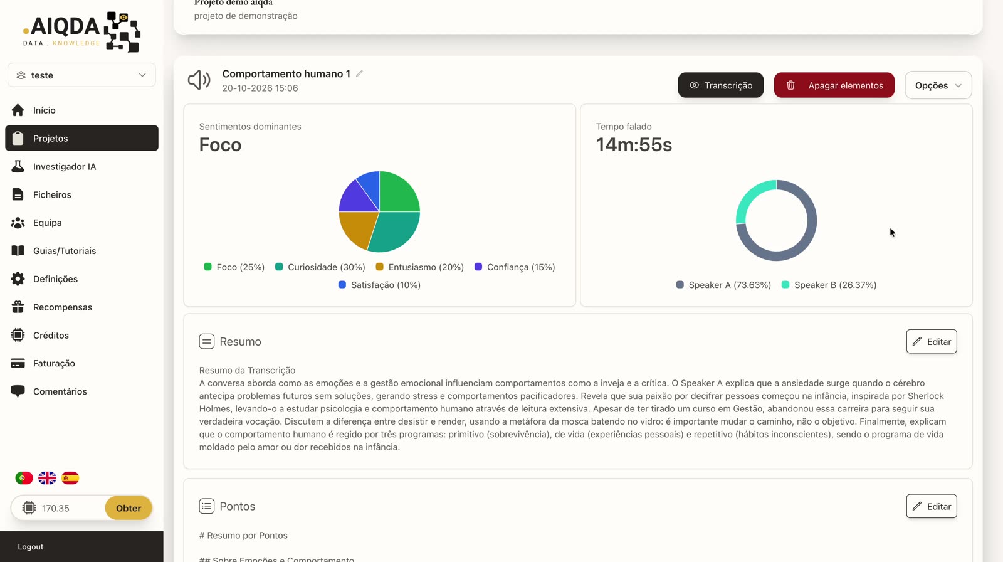The image size is (1003, 562).
Task: Edit the Resumo section
Action: click(931, 341)
